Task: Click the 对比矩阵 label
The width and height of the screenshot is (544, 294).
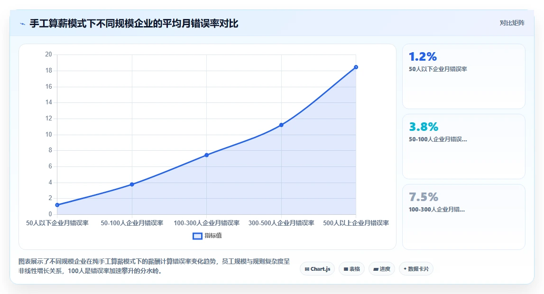Action: point(512,23)
